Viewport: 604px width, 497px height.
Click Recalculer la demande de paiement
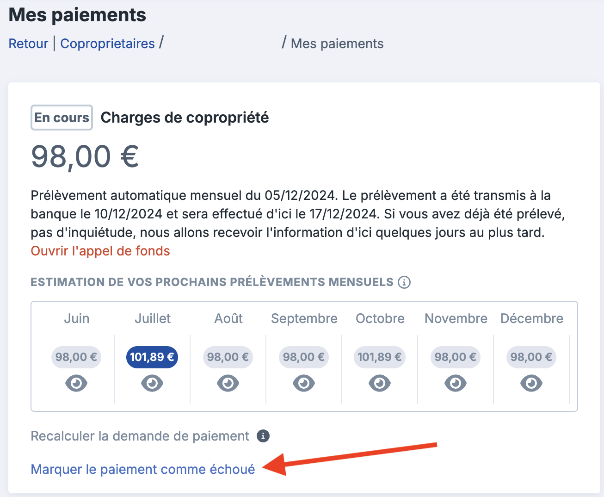pos(140,436)
